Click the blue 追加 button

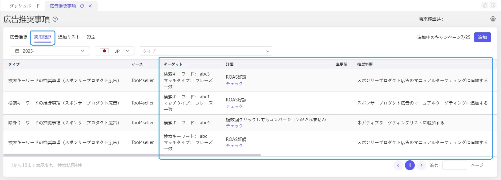point(483,37)
